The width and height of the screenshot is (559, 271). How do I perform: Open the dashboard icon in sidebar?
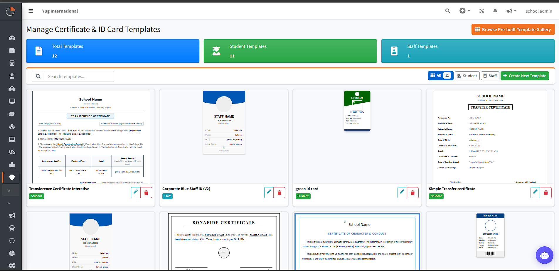point(12,38)
